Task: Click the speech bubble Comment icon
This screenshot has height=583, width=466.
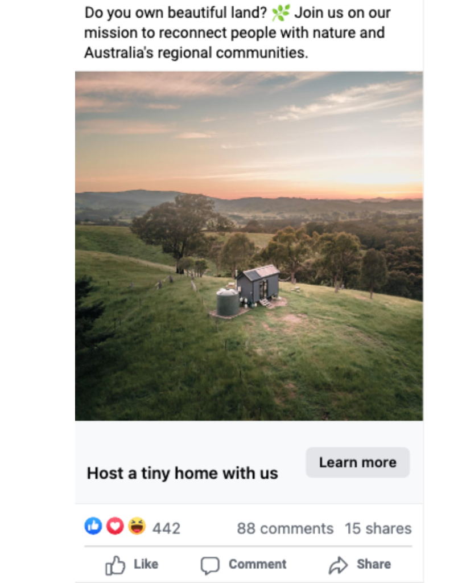Action: pyautogui.click(x=210, y=565)
